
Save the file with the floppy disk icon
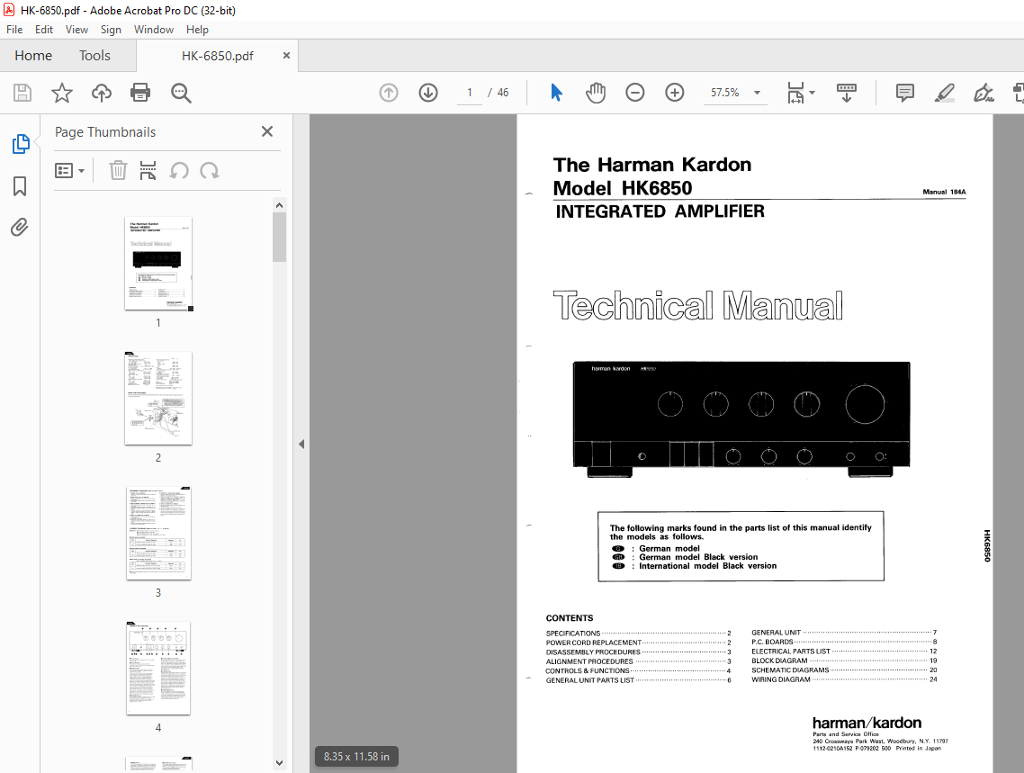(22, 93)
